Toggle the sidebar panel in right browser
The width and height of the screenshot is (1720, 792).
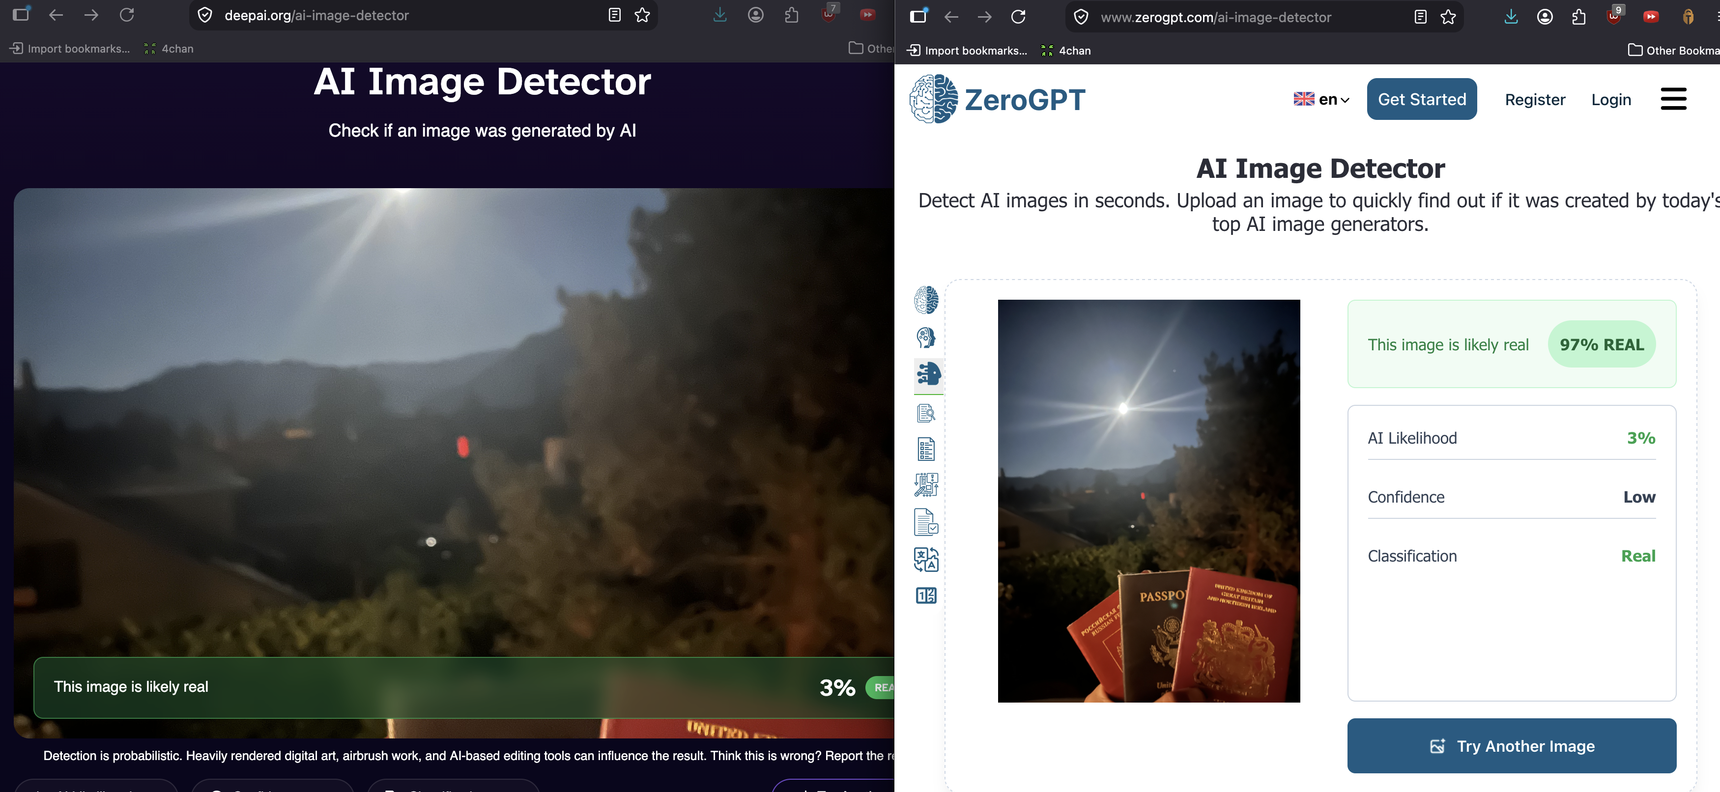pyautogui.click(x=919, y=16)
